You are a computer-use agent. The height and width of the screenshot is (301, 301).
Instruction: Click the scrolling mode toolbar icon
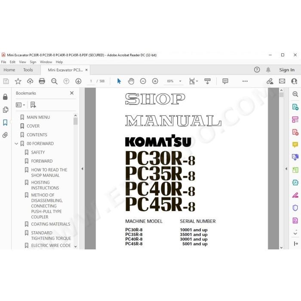click(207, 81)
